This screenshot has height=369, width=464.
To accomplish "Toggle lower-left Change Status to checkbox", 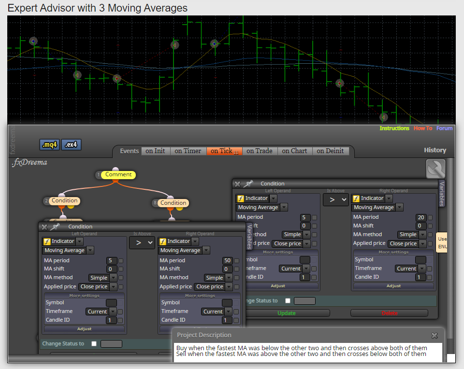I will [x=94, y=343].
